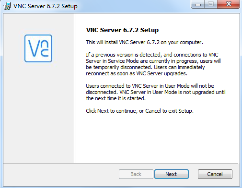Click the 'reconnect as soon as VNC Server upgrades' line
The image size is (242, 188).
tap(137, 73)
